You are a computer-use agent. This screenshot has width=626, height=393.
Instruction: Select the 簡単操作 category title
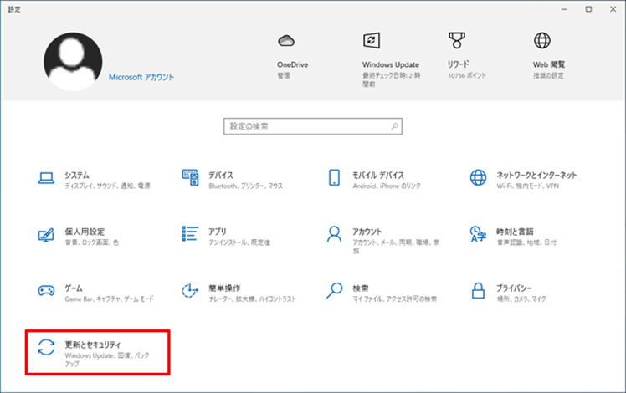(x=224, y=288)
